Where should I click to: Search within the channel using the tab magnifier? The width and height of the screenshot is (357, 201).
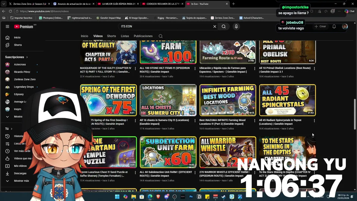(x=161, y=36)
